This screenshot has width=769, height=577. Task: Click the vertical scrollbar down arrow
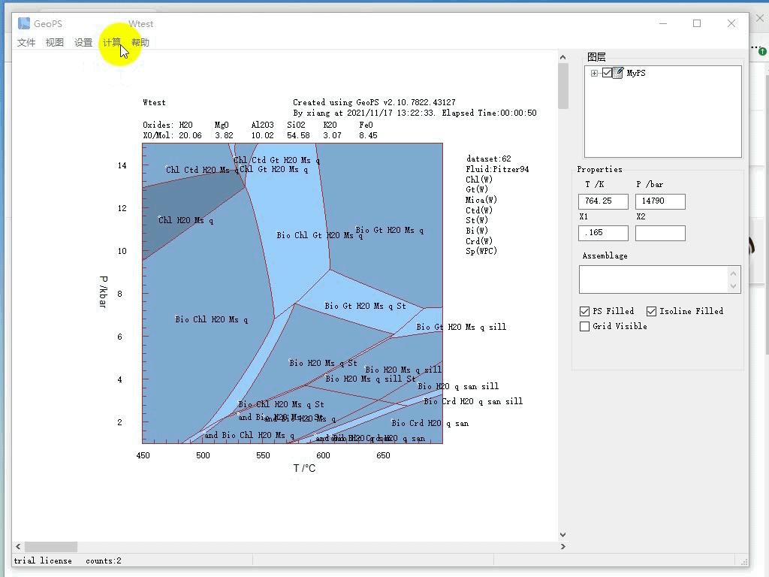click(562, 534)
